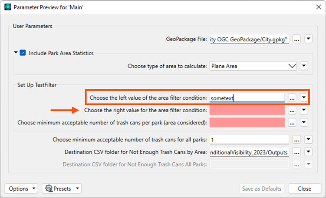326x198 pixels.
Task: Open the Options menu button
Action: (x=21, y=188)
